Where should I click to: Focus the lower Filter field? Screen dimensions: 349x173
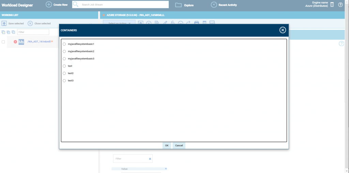(133, 159)
